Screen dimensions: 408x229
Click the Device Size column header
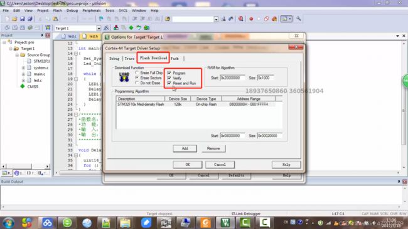[x=178, y=99]
